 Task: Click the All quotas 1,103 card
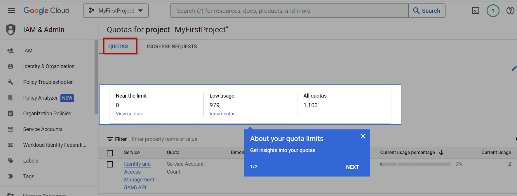click(344, 105)
